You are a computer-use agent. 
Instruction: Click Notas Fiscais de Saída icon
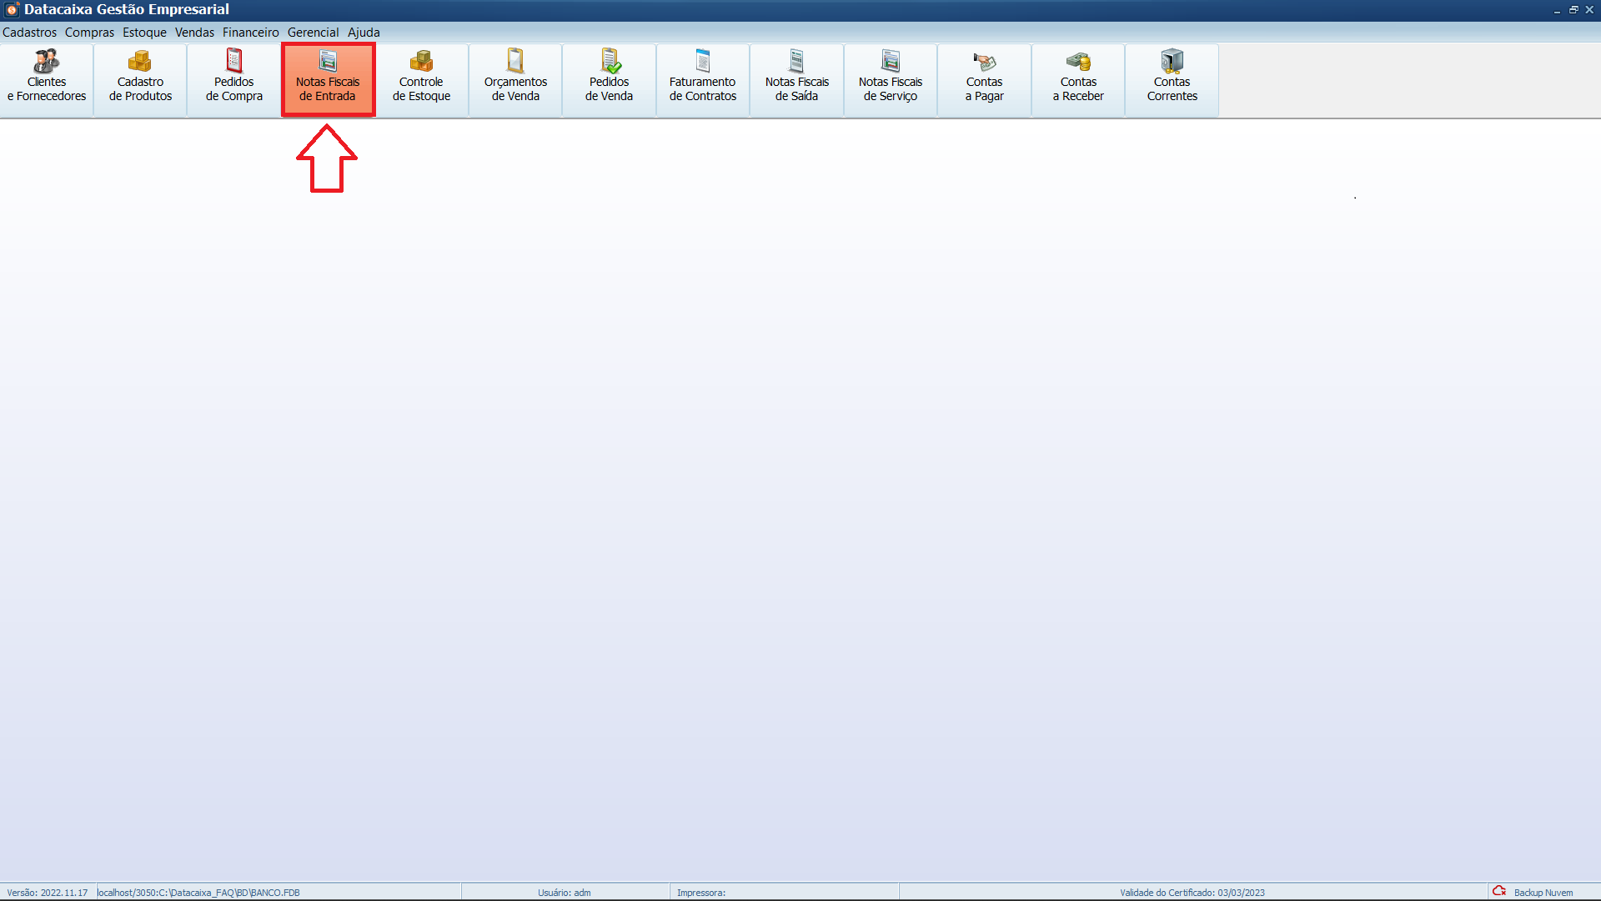(x=796, y=80)
